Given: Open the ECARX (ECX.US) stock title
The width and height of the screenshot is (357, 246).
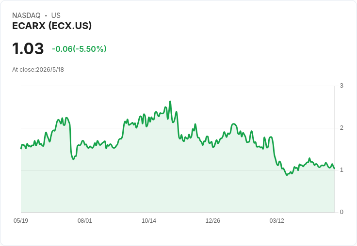Looking at the screenshot, I should click(x=52, y=26).
